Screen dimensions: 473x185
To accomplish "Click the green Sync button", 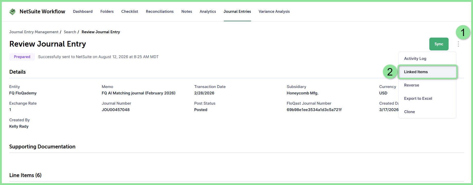I will (x=439, y=44).
